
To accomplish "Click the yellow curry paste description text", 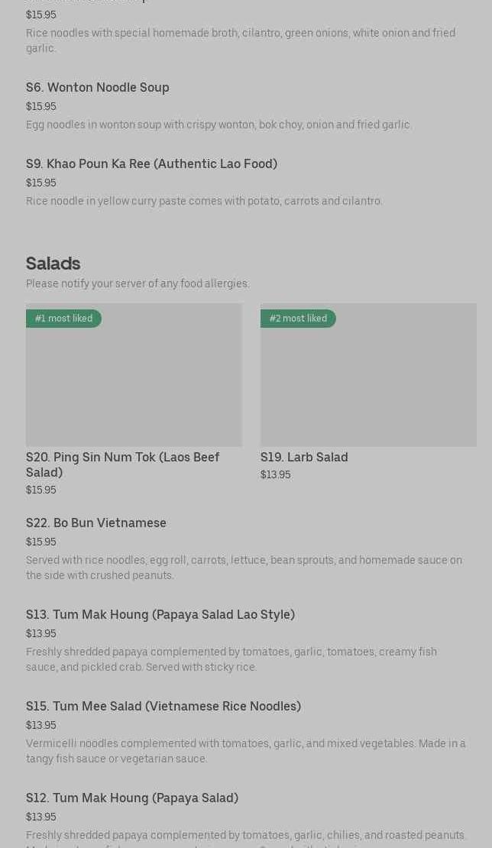I will pyautogui.click(x=204, y=201).
